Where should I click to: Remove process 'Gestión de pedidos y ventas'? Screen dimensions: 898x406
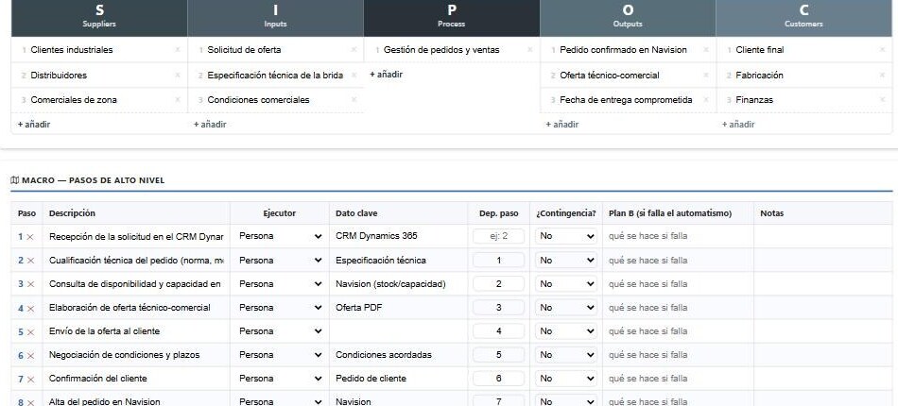coord(529,50)
